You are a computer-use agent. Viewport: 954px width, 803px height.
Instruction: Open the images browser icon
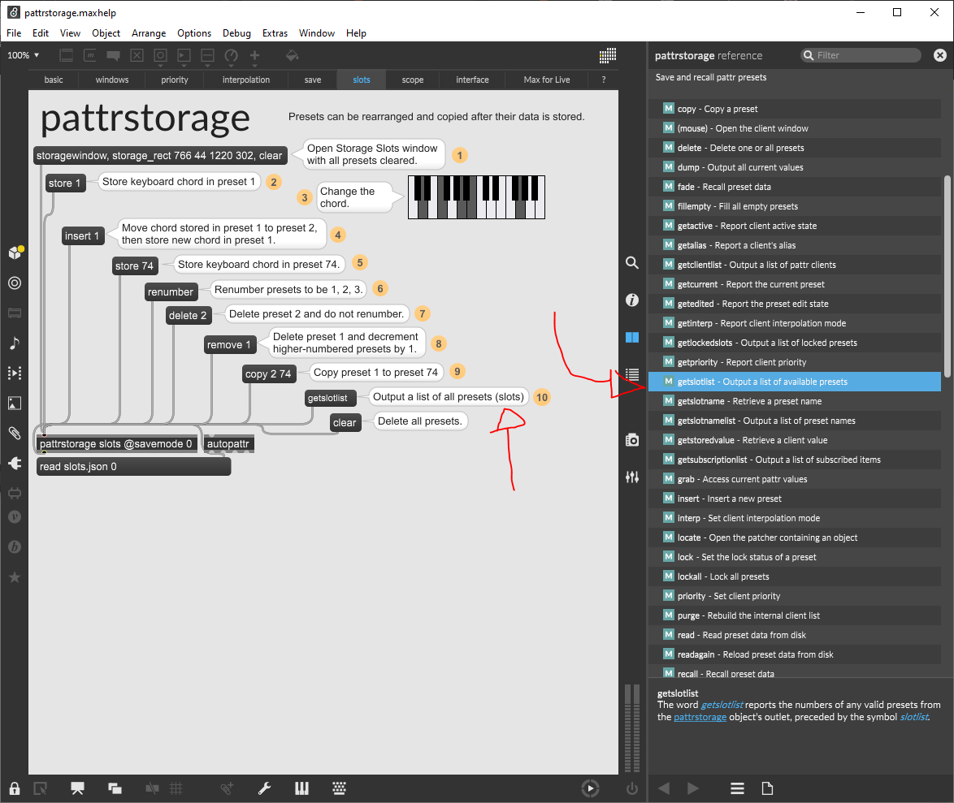(15, 403)
